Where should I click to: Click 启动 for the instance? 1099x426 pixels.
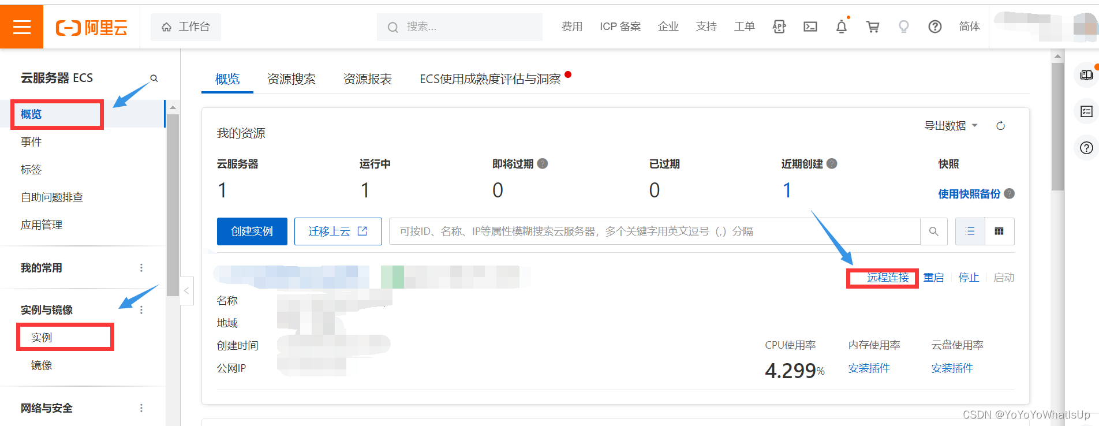(x=1004, y=278)
